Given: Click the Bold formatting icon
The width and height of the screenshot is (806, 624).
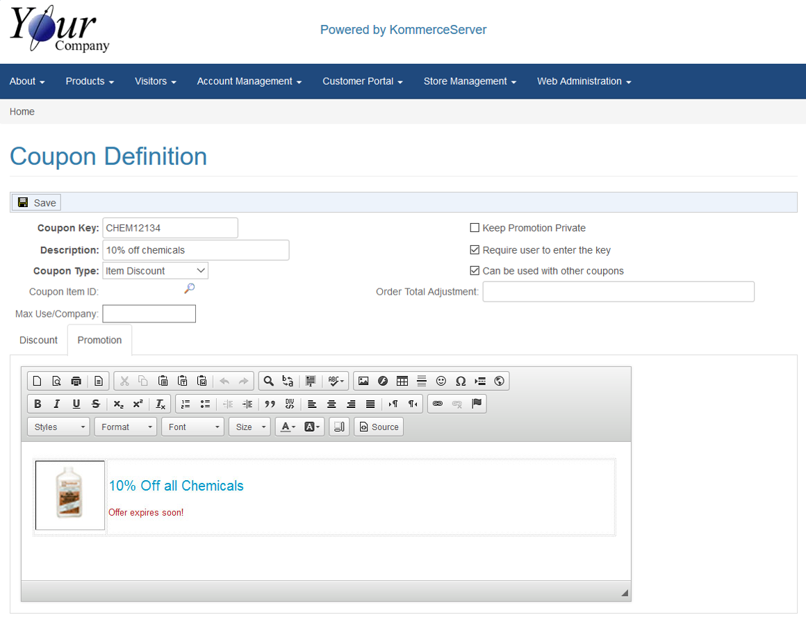Looking at the screenshot, I should [x=38, y=404].
